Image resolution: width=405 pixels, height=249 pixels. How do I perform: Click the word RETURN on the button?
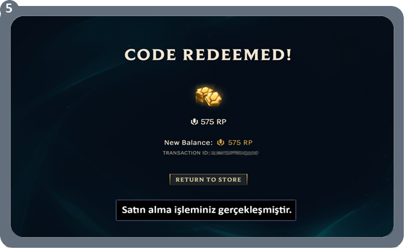[190, 180]
